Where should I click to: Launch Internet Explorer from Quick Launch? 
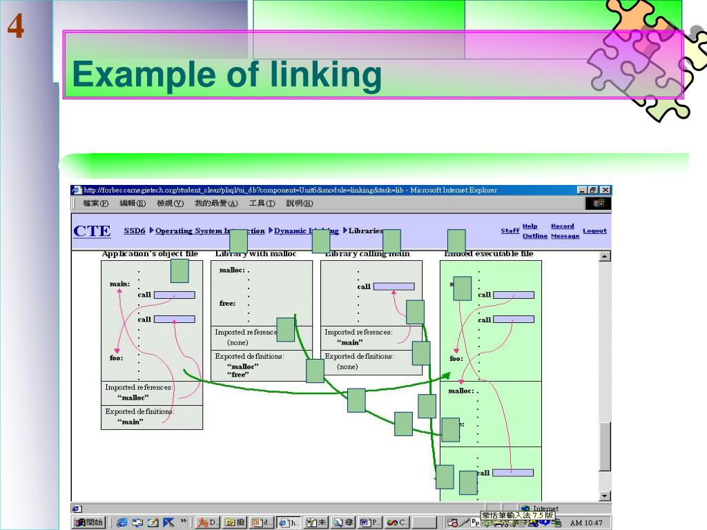(122, 522)
